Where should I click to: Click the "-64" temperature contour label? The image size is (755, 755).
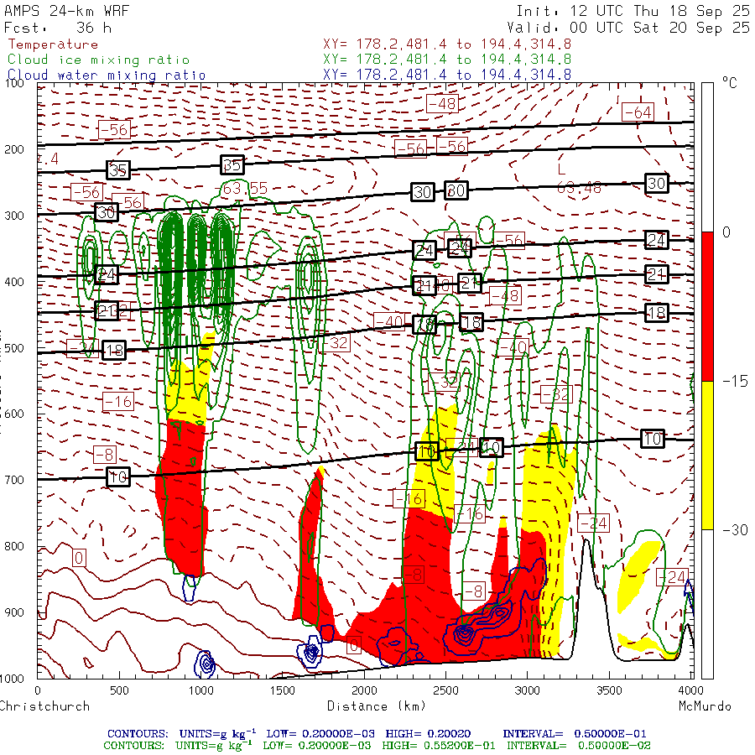click(638, 112)
